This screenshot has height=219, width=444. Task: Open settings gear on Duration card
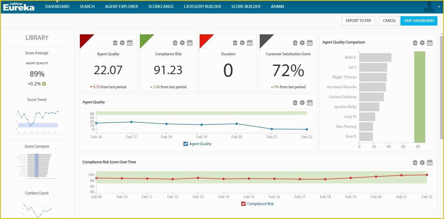242,43
